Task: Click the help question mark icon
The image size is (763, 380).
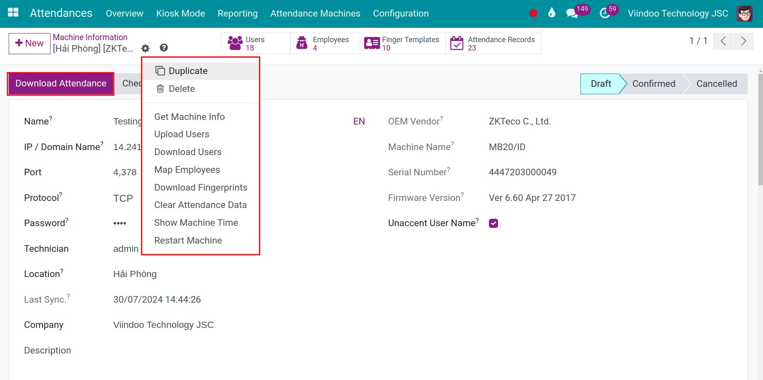Action: pyautogui.click(x=164, y=48)
